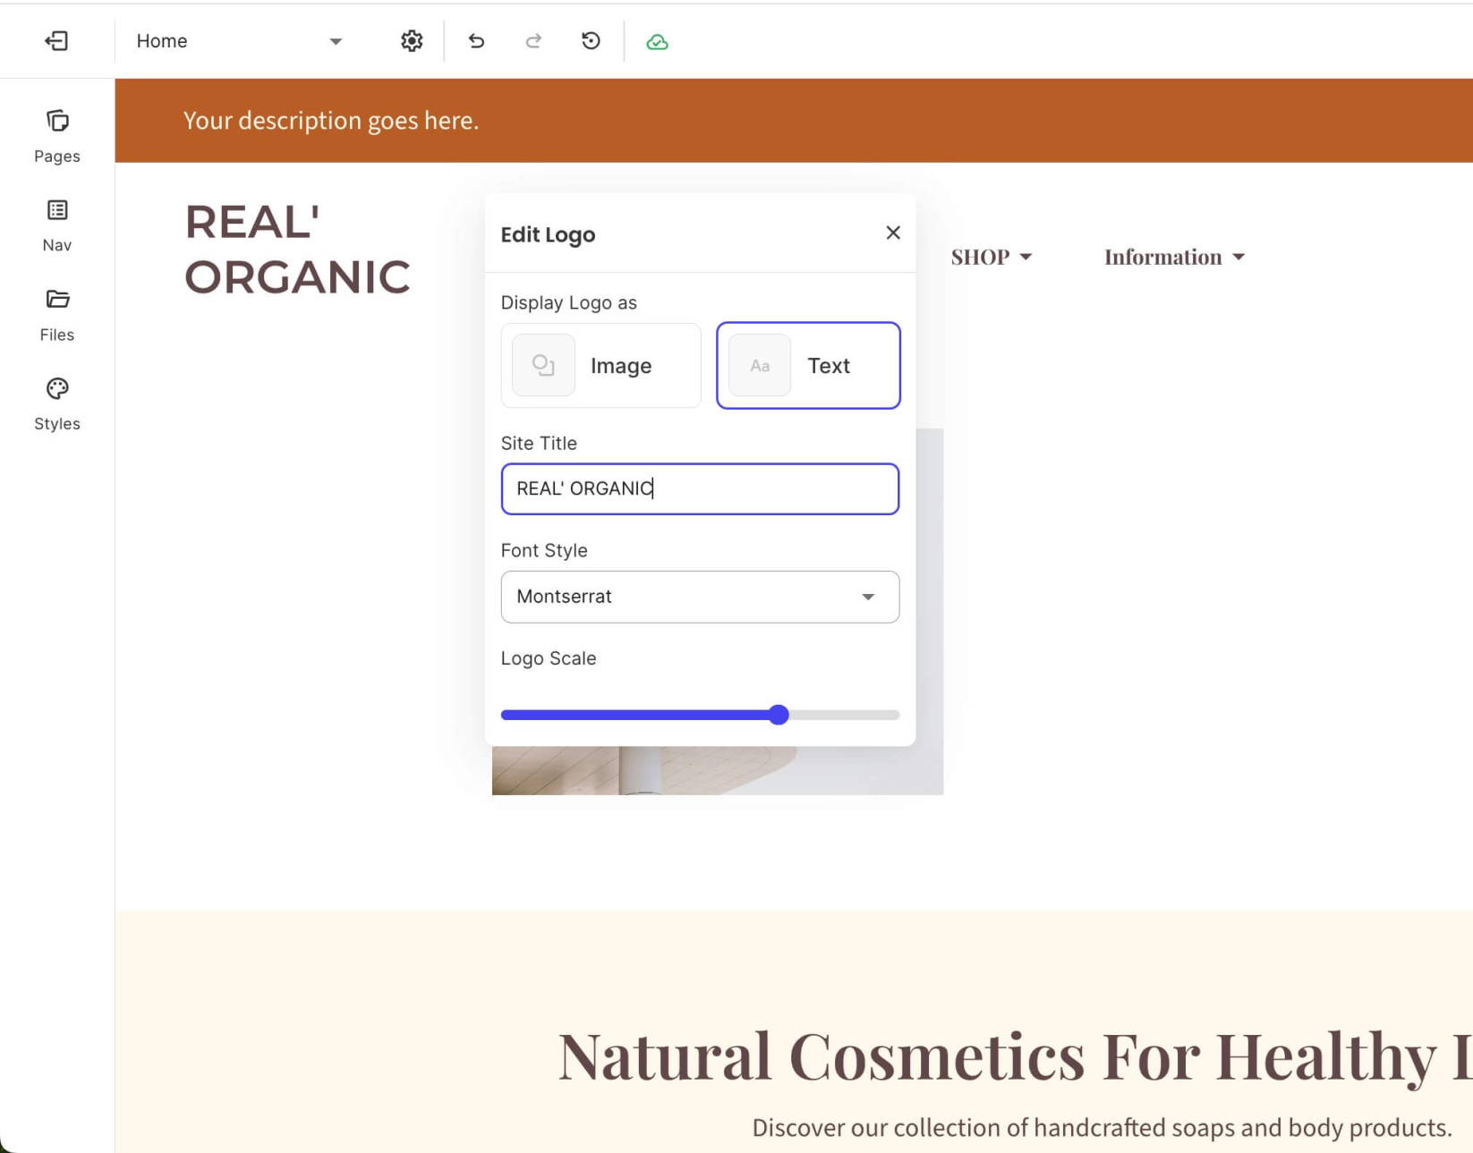
Task: Click the green cloud saved icon
Action: 657,42
